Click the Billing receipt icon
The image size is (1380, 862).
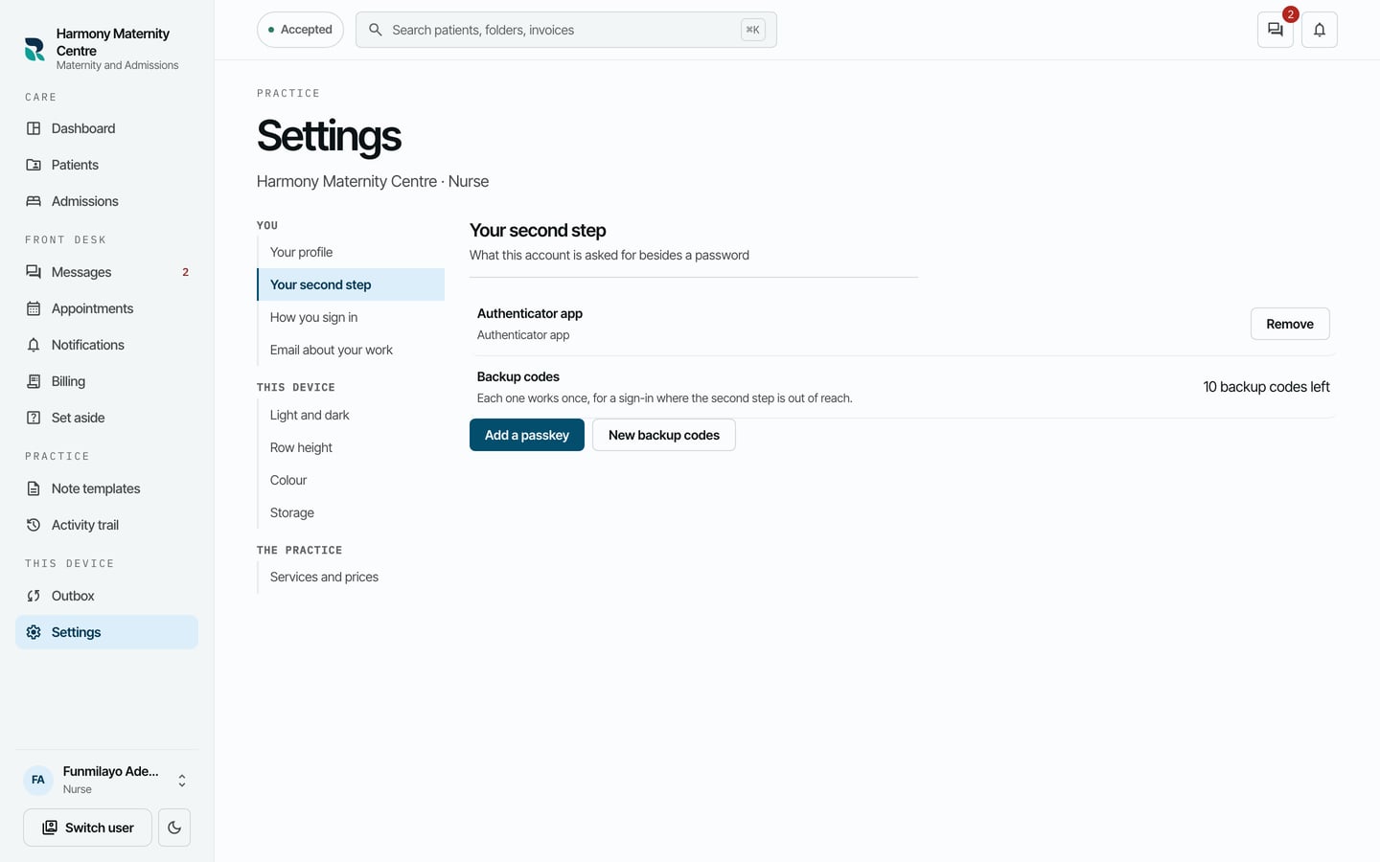[x=34, y=381]
